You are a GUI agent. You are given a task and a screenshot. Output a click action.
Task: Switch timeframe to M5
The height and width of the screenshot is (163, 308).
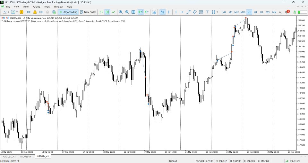[230, 12]
